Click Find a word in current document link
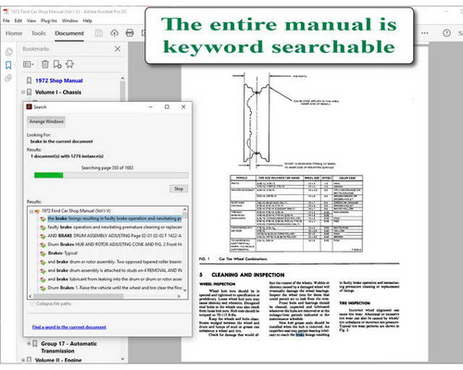This screenshot has height=370, width=463. point(69,327)
